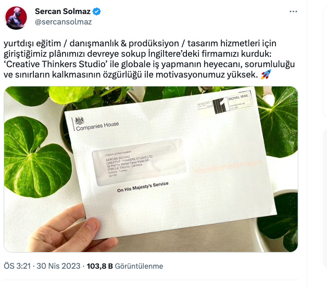The image size is (327, 289).
Task: Open the @sercansolmaz handle link
Action: 64,22
